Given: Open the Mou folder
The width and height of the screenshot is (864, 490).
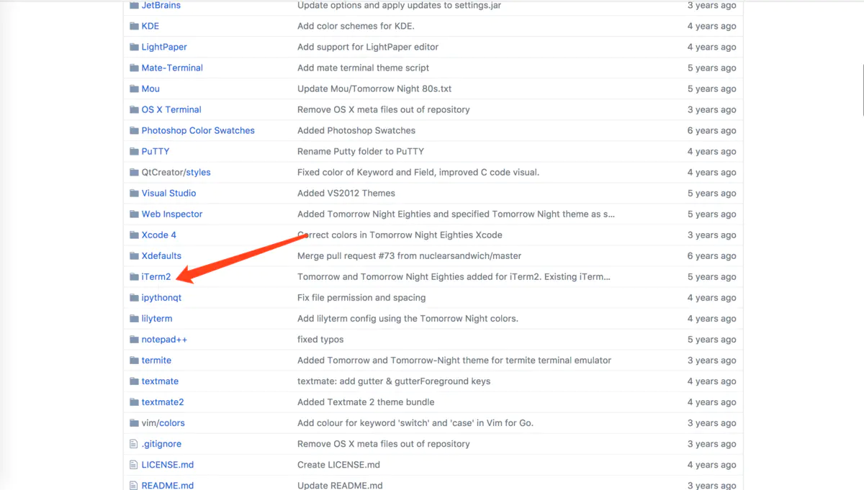Looking at the screenshot, I should tap(150, 89).
